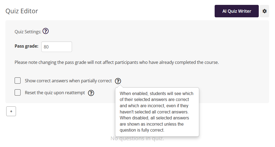Click the 'Reset the quiz upon reattempt' label
275x147 pixels.
click(x=55, y=93)
